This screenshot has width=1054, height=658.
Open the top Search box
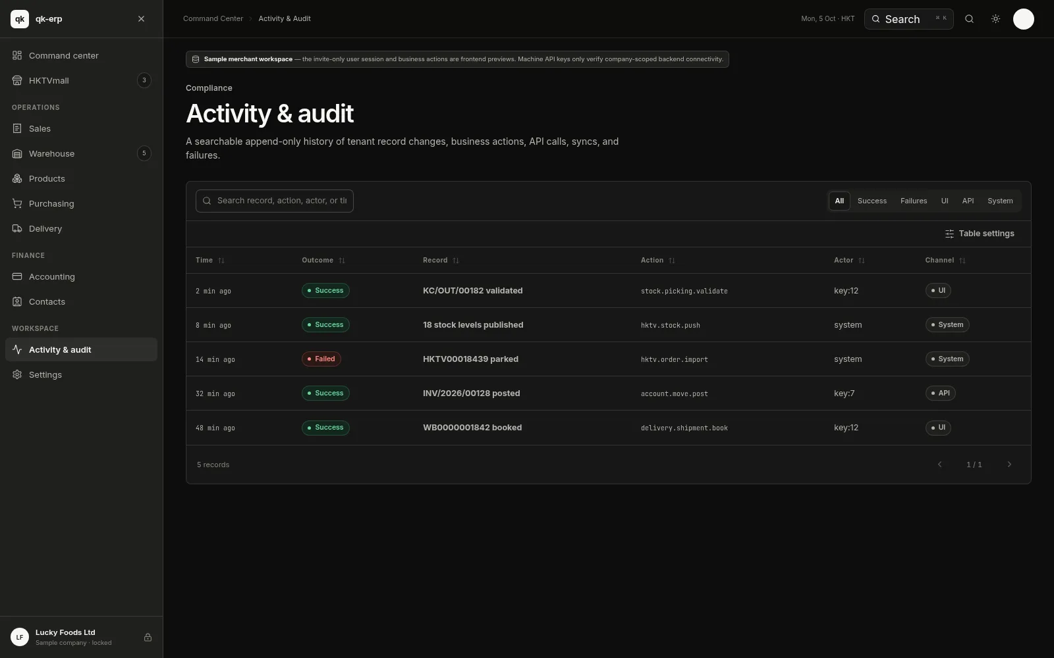click(908, 19)
